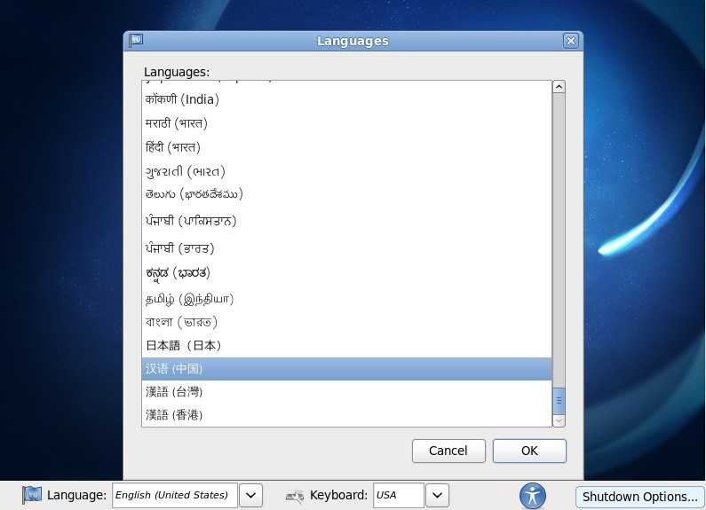
Task: Select తెలుగు (భారతదేశము) language row
Action: pyautogui.click(x=346, y=194)
